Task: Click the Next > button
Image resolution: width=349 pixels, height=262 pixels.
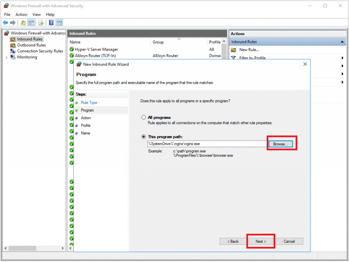Action: (261, 241)
